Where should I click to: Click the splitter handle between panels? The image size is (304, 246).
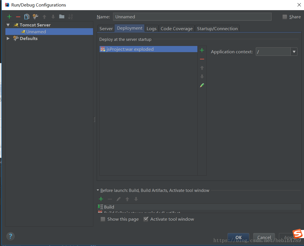coord(94,119)
